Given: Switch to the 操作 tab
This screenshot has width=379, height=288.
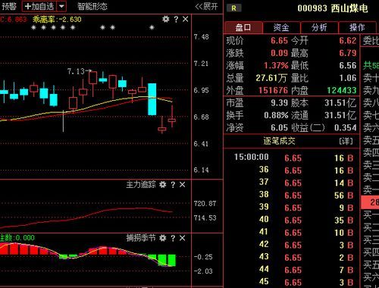Looking at the screenshot, I should tap(357, 27).
